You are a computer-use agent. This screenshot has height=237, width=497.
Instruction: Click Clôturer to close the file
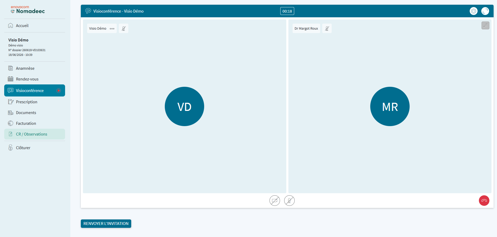[x=35, y=148]
